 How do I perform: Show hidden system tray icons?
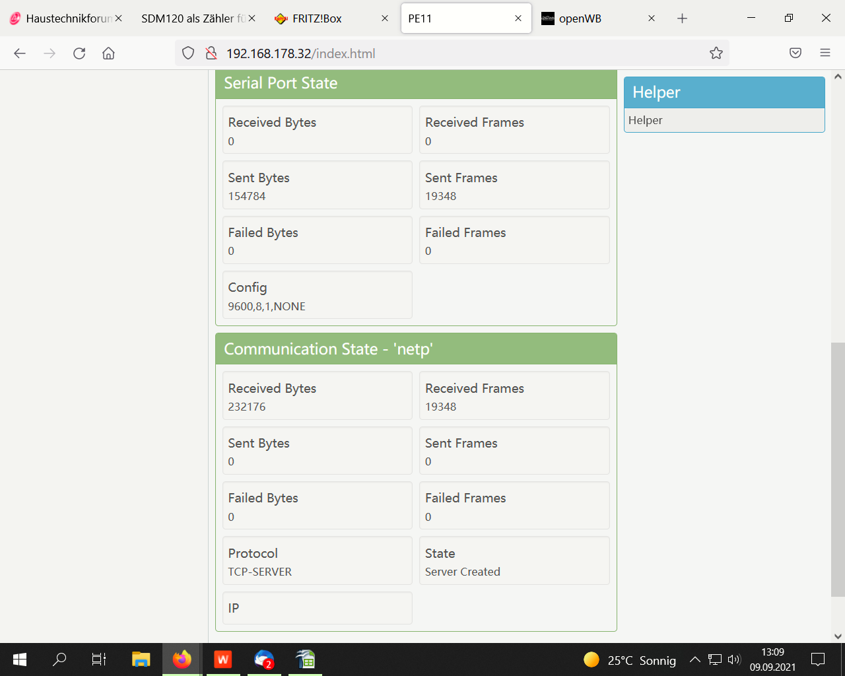694,659
